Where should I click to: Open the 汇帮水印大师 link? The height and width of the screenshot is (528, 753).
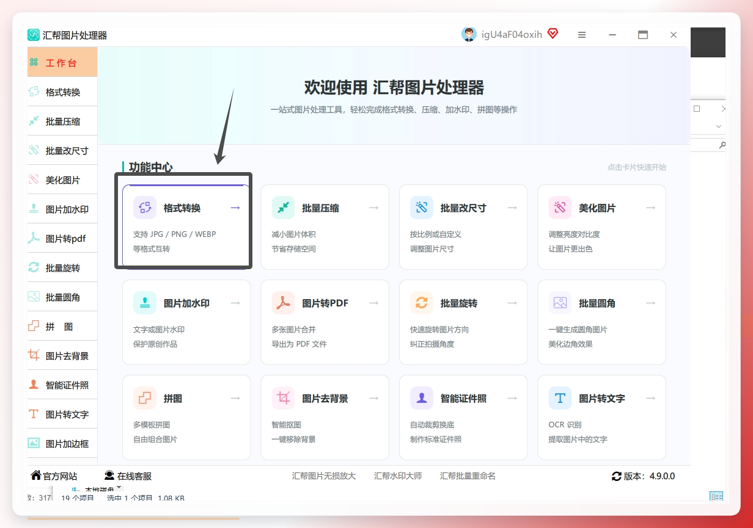pos(398,476)
